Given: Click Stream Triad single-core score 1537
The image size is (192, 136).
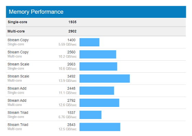Looking at the screenshot, I should 71,113.
